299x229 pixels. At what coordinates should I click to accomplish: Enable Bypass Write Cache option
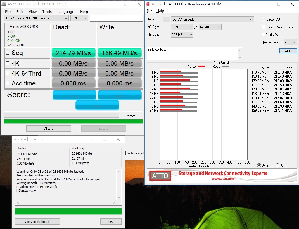pyautogui.click(x=264, y=27)
